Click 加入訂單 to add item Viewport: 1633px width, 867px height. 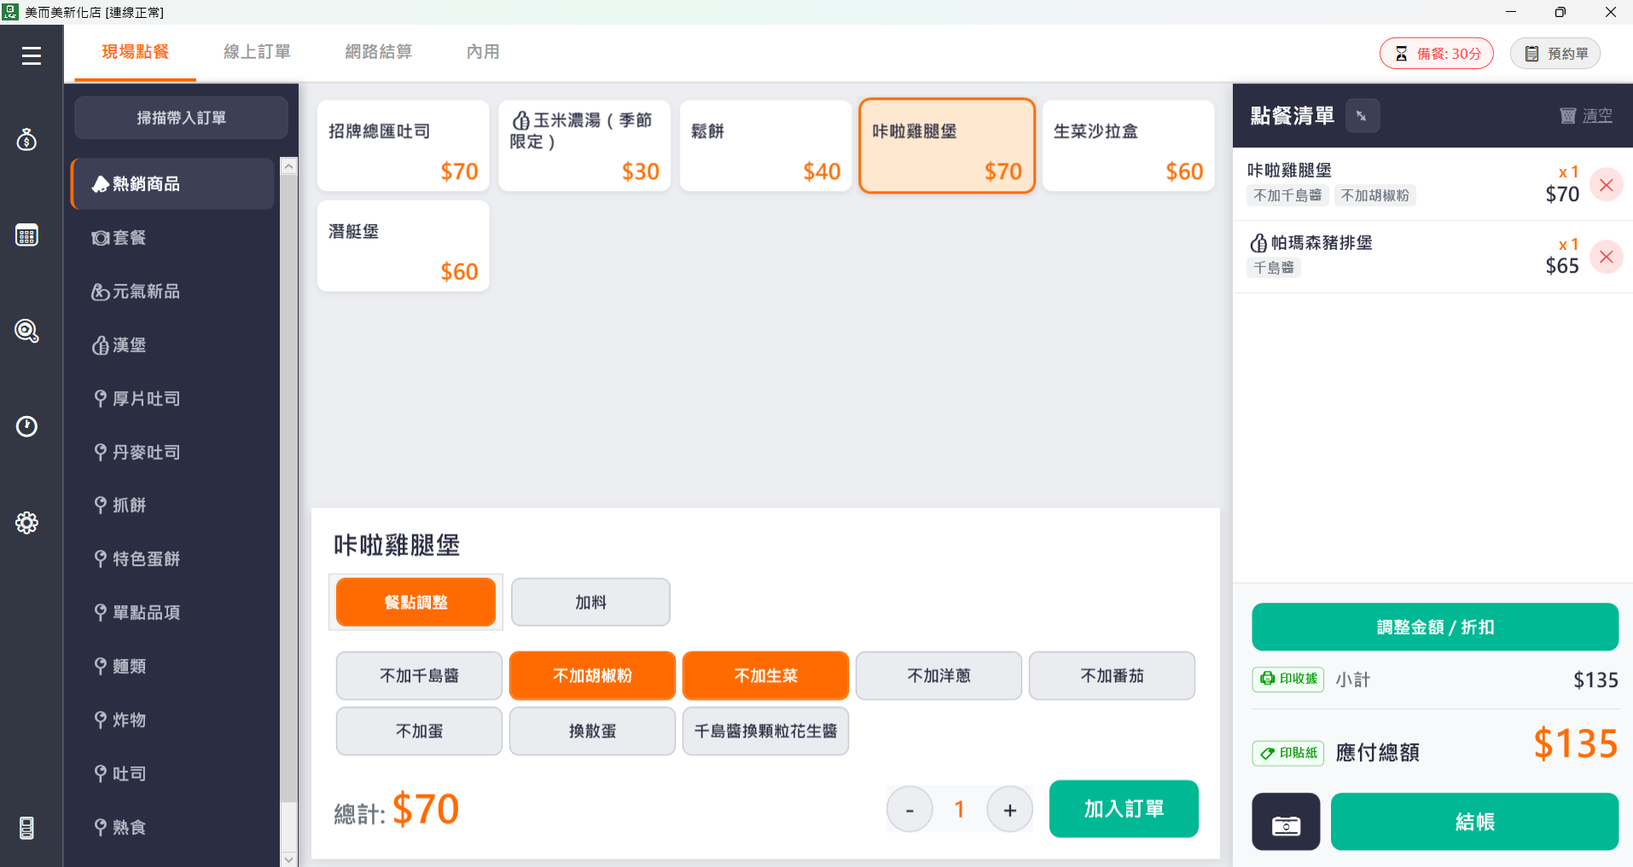pyautogui.click(x=1124, y=808)
